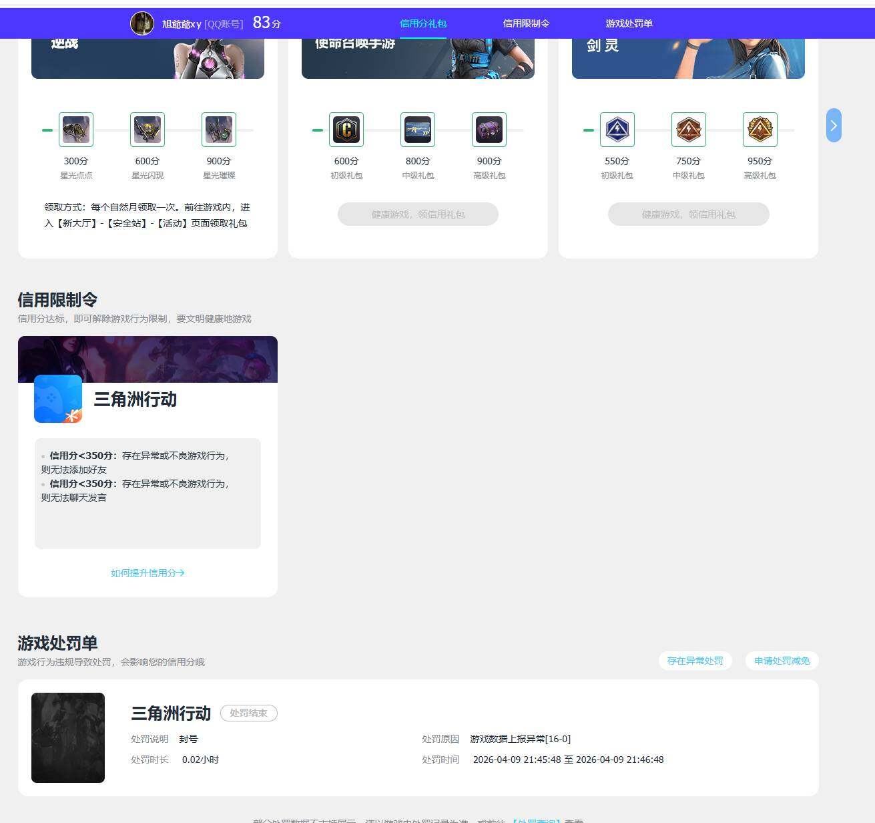
Task: Click the 三角洲行动 penalty record thumbnail
Action: (68, 737)
